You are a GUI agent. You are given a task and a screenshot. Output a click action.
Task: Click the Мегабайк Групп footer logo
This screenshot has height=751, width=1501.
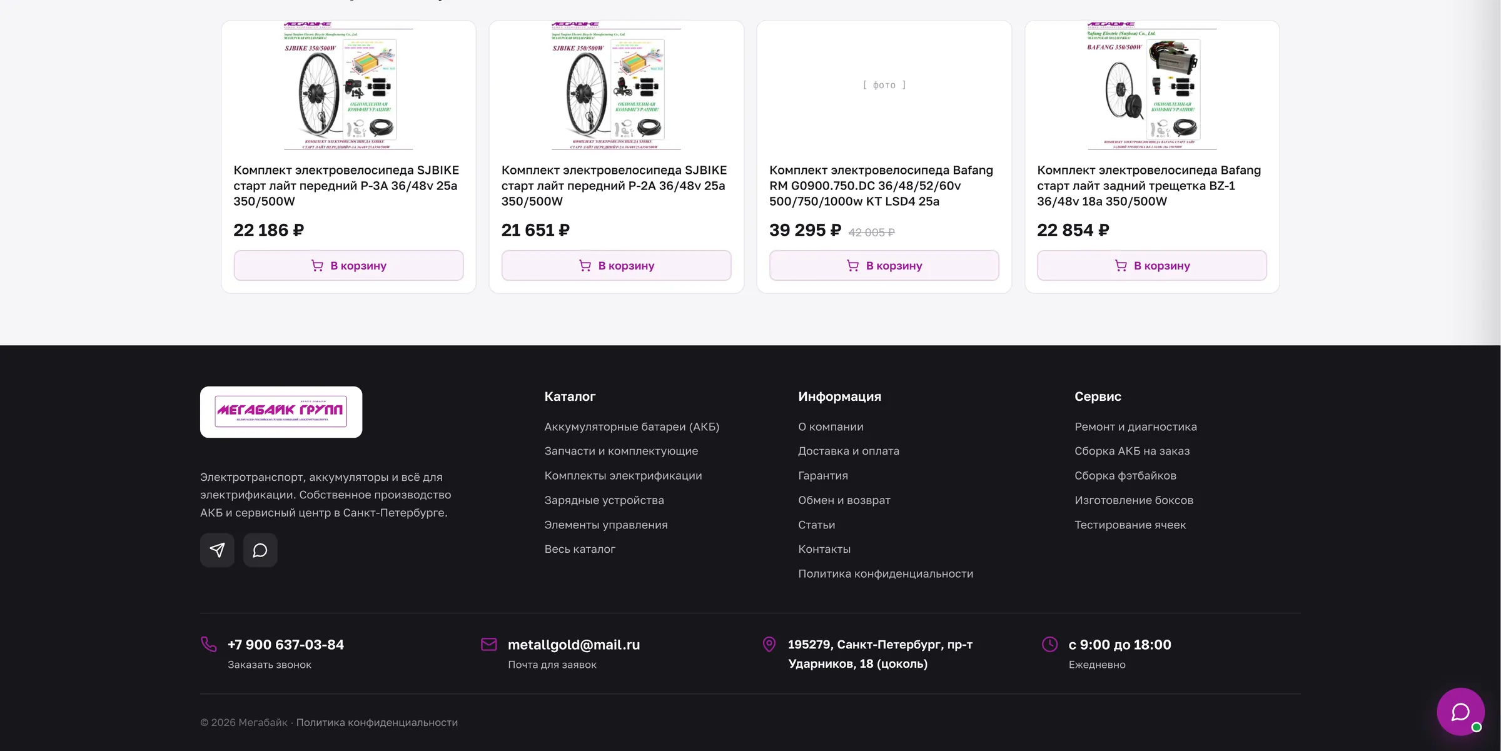pyautogui.click(x=281, y=412)
